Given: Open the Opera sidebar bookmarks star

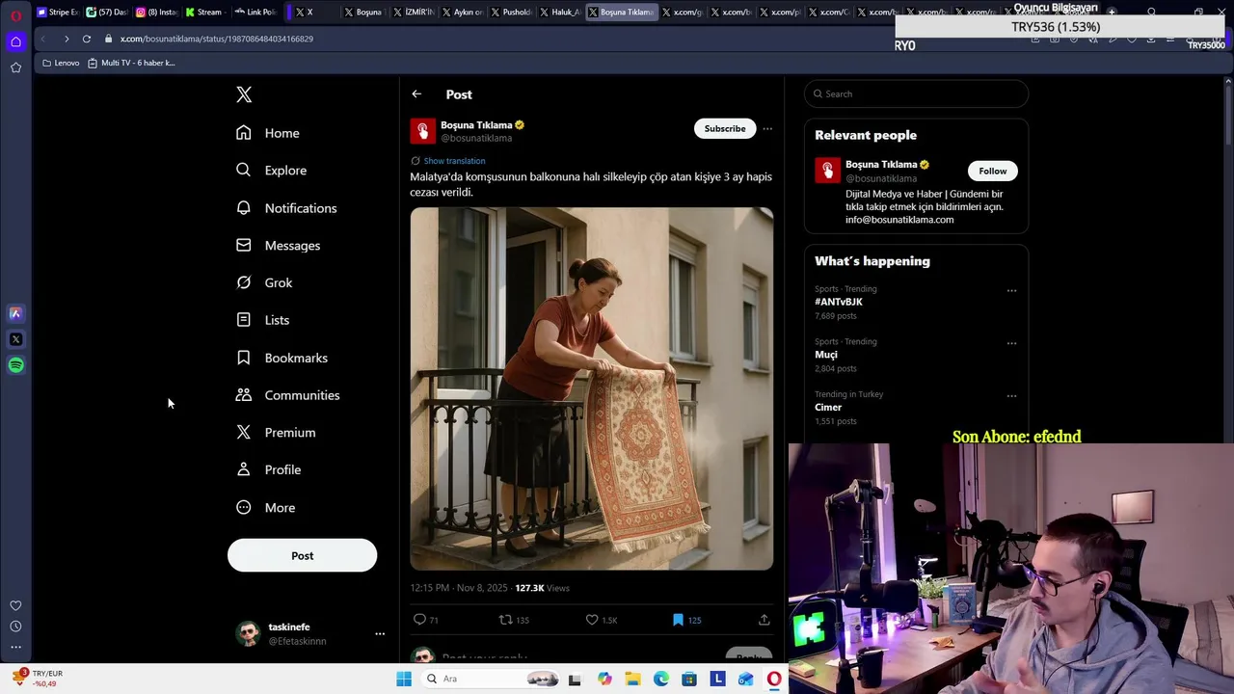Looking at the screenshot, I should pyautogui.click(x=15, y=67).
